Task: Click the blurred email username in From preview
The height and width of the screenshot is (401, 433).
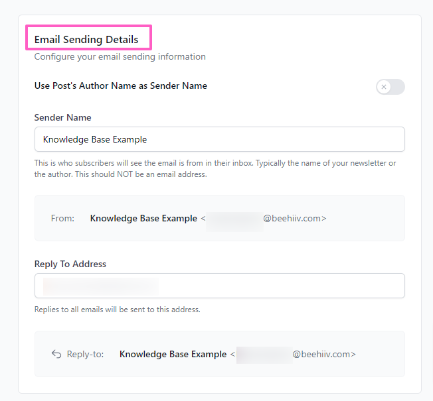Action: pos(234,218)
